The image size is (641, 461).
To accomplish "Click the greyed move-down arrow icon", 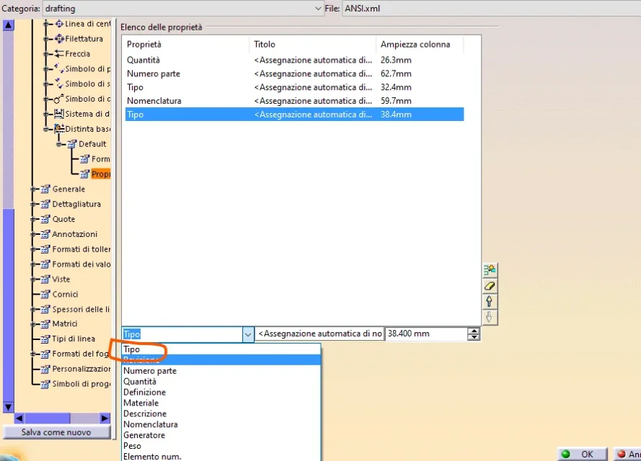I will [490, 318].
